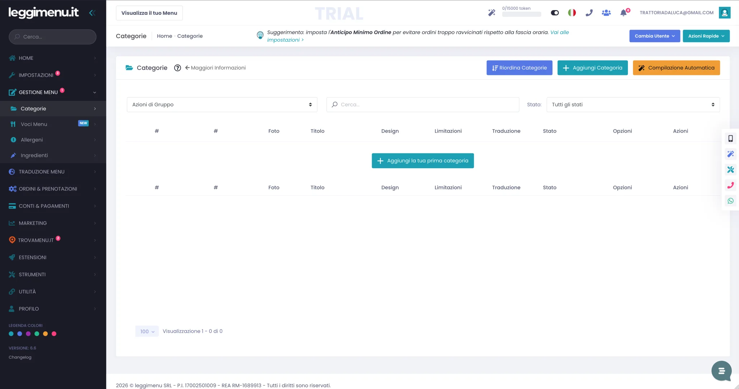Expand PROFILO section
This screenshot has width=739, height=389.
(53, 309)
